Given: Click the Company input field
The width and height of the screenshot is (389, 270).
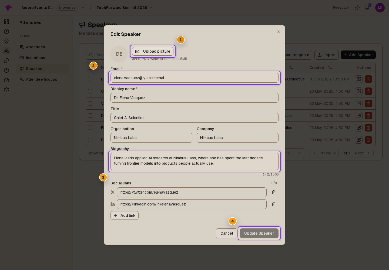Looking at the screenshot, I should point(237,138).
